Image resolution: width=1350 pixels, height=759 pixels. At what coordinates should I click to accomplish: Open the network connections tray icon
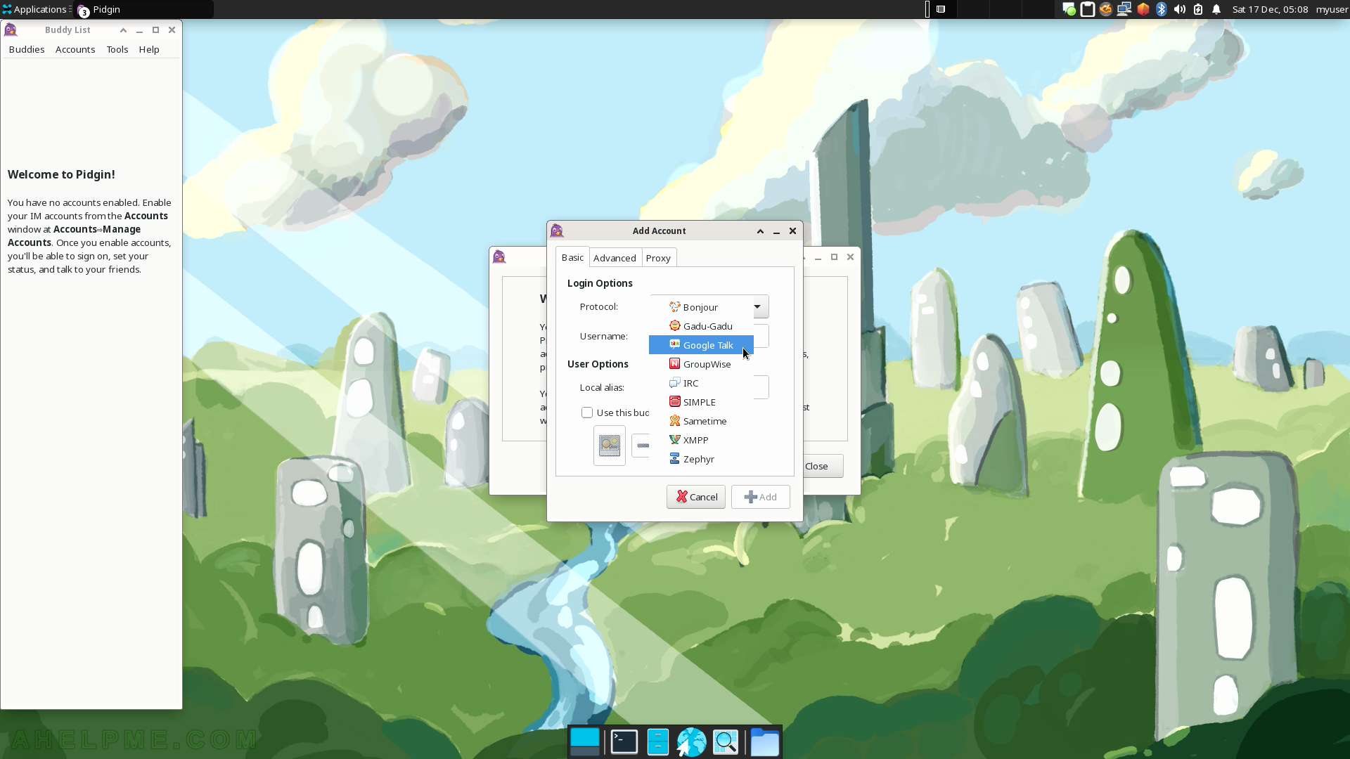tap(1124, 9)
